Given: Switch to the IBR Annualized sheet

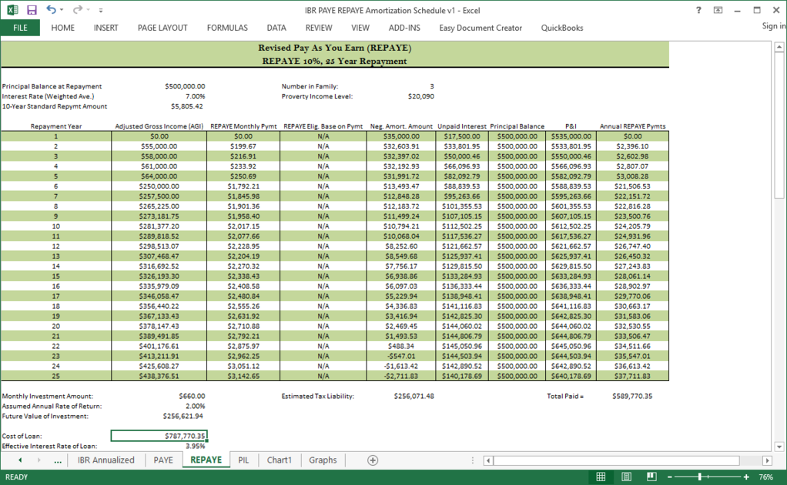Looking at the screenshot, I should 106,460.
